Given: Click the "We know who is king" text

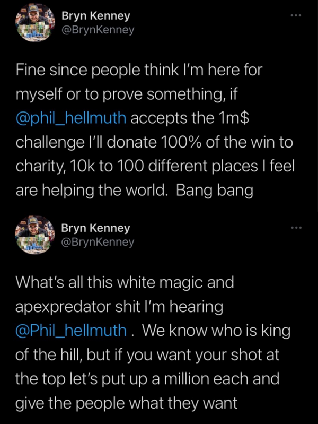Looking at the screenshot, I should point(216,330).
